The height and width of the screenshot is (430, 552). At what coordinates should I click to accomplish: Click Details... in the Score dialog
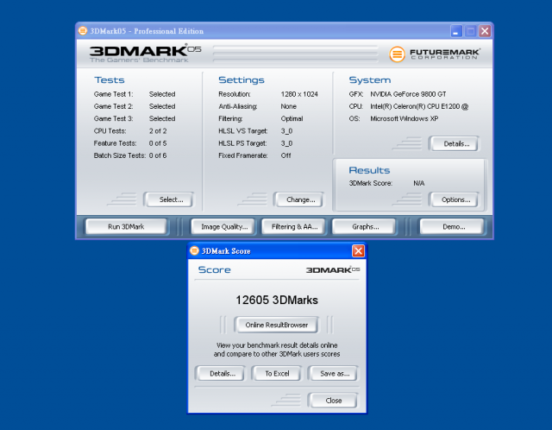click(223, 374)
